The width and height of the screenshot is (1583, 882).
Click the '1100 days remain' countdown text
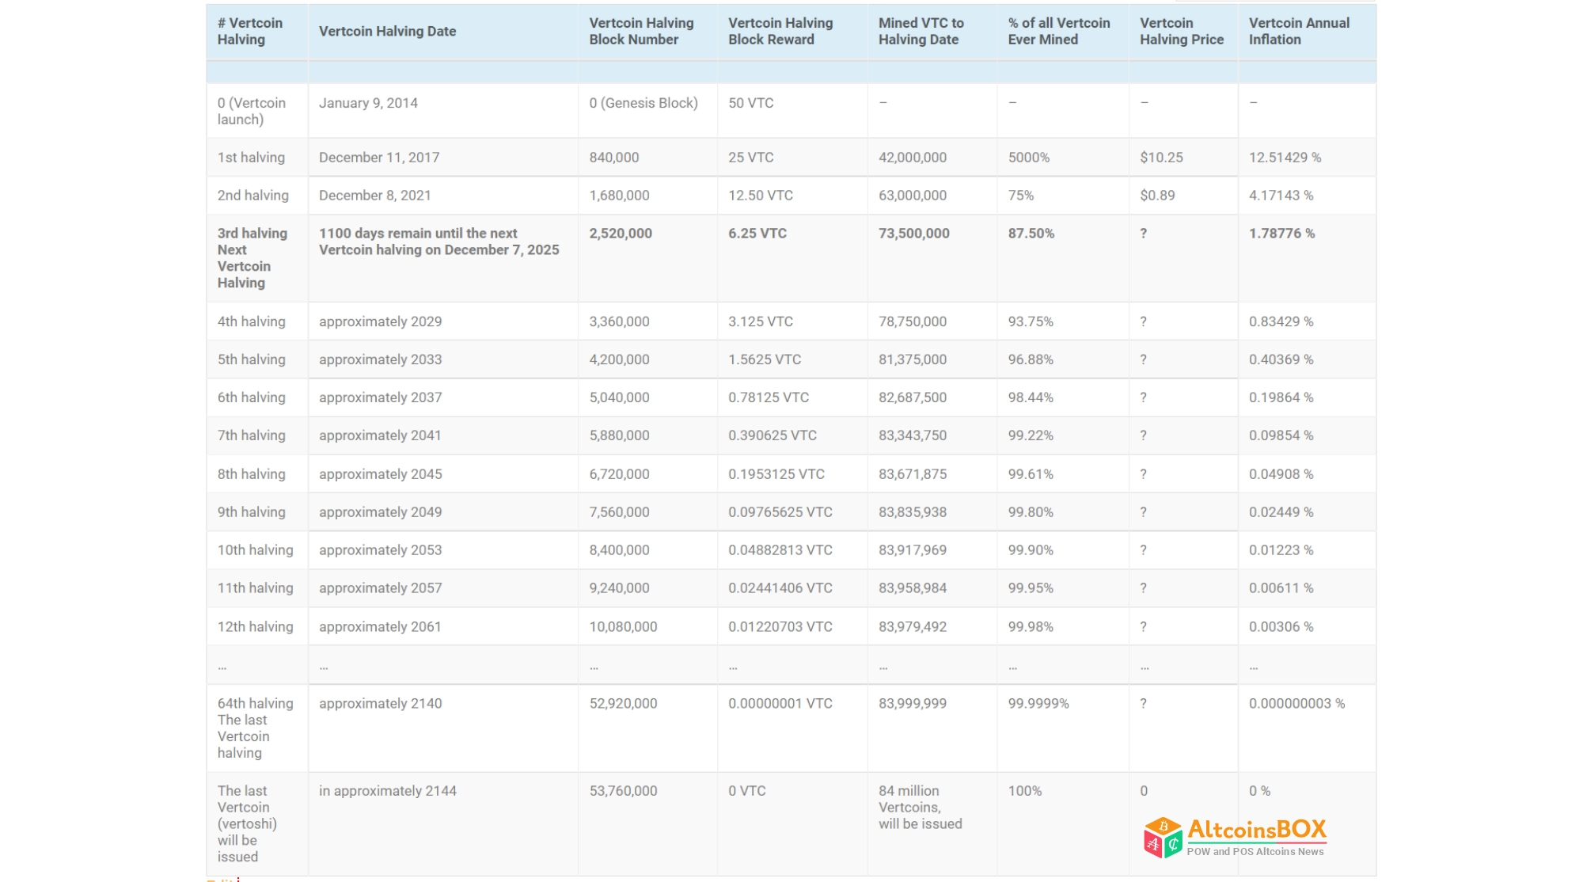click(439, 241)
